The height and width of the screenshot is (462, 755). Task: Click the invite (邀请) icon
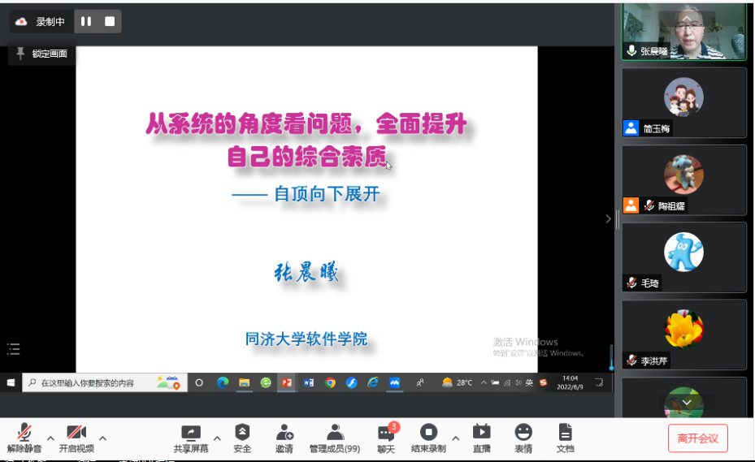(284, 437)
